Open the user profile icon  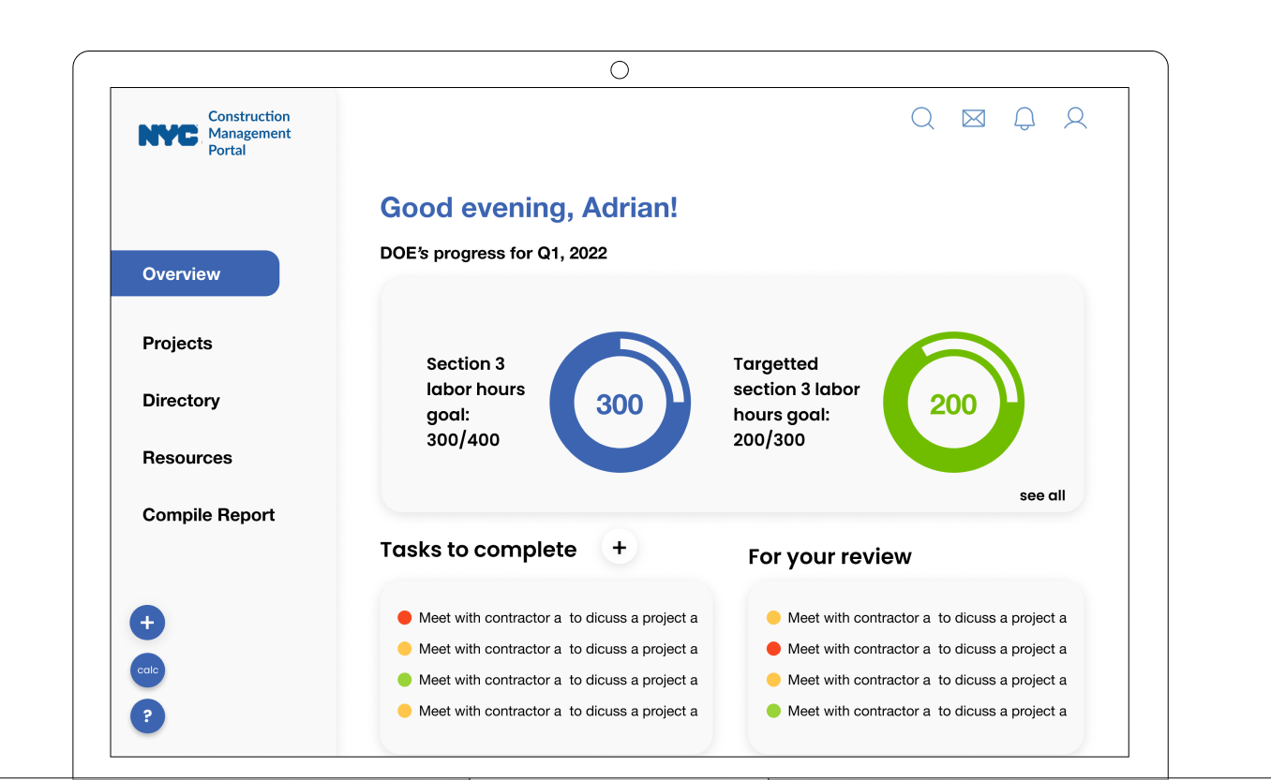pyautogui.click(x=1074, y=118)
